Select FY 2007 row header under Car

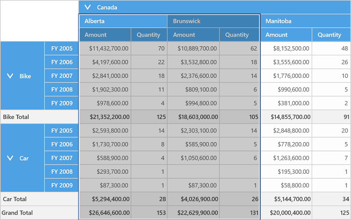(61, 158)
